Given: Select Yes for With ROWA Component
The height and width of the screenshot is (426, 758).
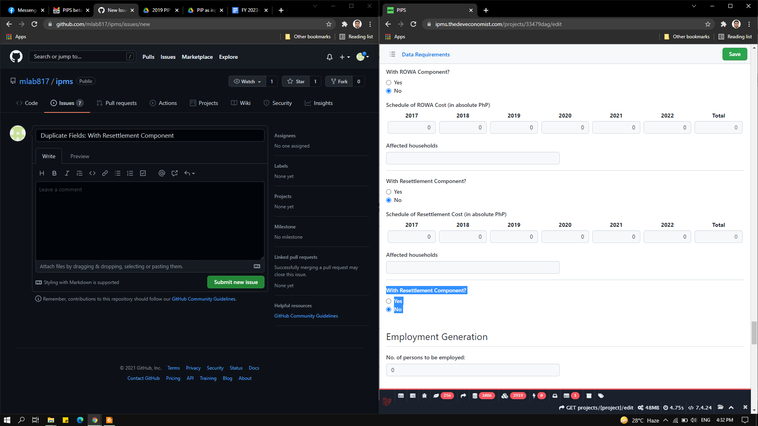Looking at the screenshot, I should pos(388,82).
